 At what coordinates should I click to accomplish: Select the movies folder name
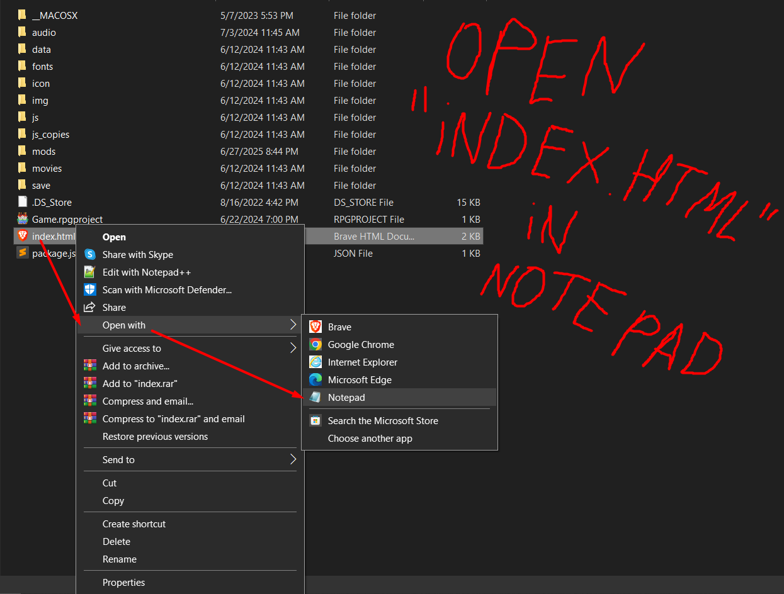(47, 168)
